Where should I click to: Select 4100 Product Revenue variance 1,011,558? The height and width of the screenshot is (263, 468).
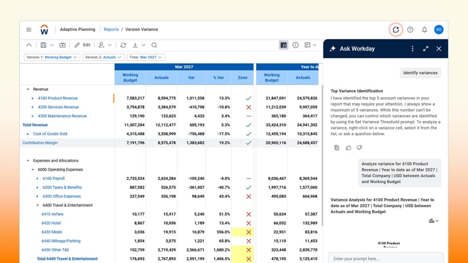(195, 98)
